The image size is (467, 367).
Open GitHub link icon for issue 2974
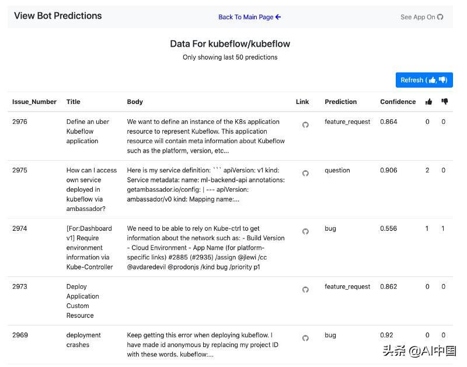click(x=305, y=231)
